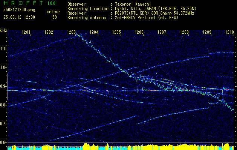
Task: Click the meteor count 59
Action: [55, 17]
